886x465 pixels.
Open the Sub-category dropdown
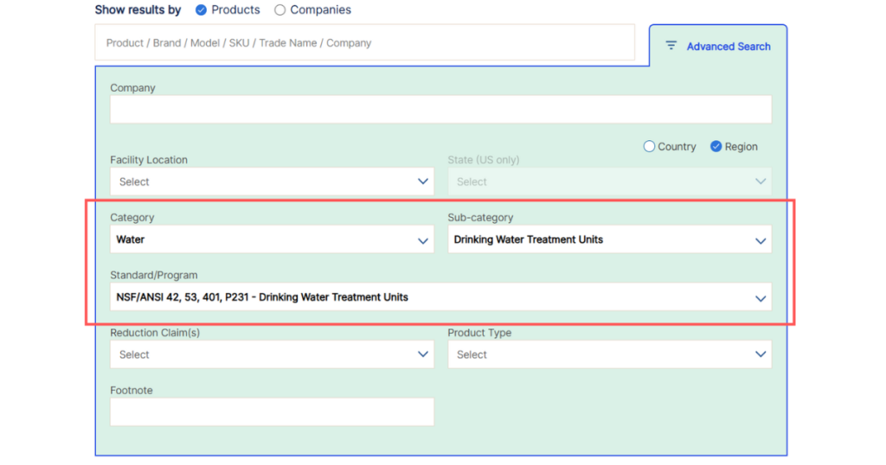tap(609, 239)
